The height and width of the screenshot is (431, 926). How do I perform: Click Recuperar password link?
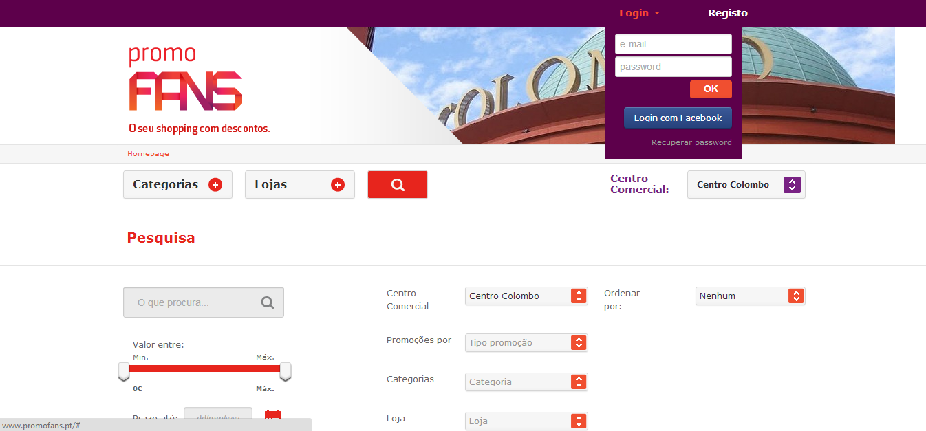tap(691, 142)
